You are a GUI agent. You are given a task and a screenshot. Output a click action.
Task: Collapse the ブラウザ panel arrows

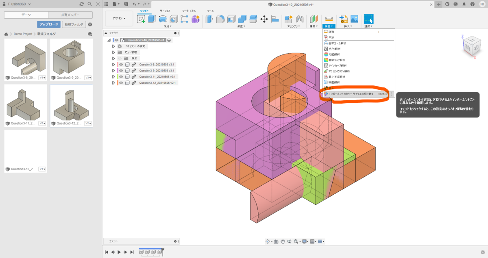[106, 33]
